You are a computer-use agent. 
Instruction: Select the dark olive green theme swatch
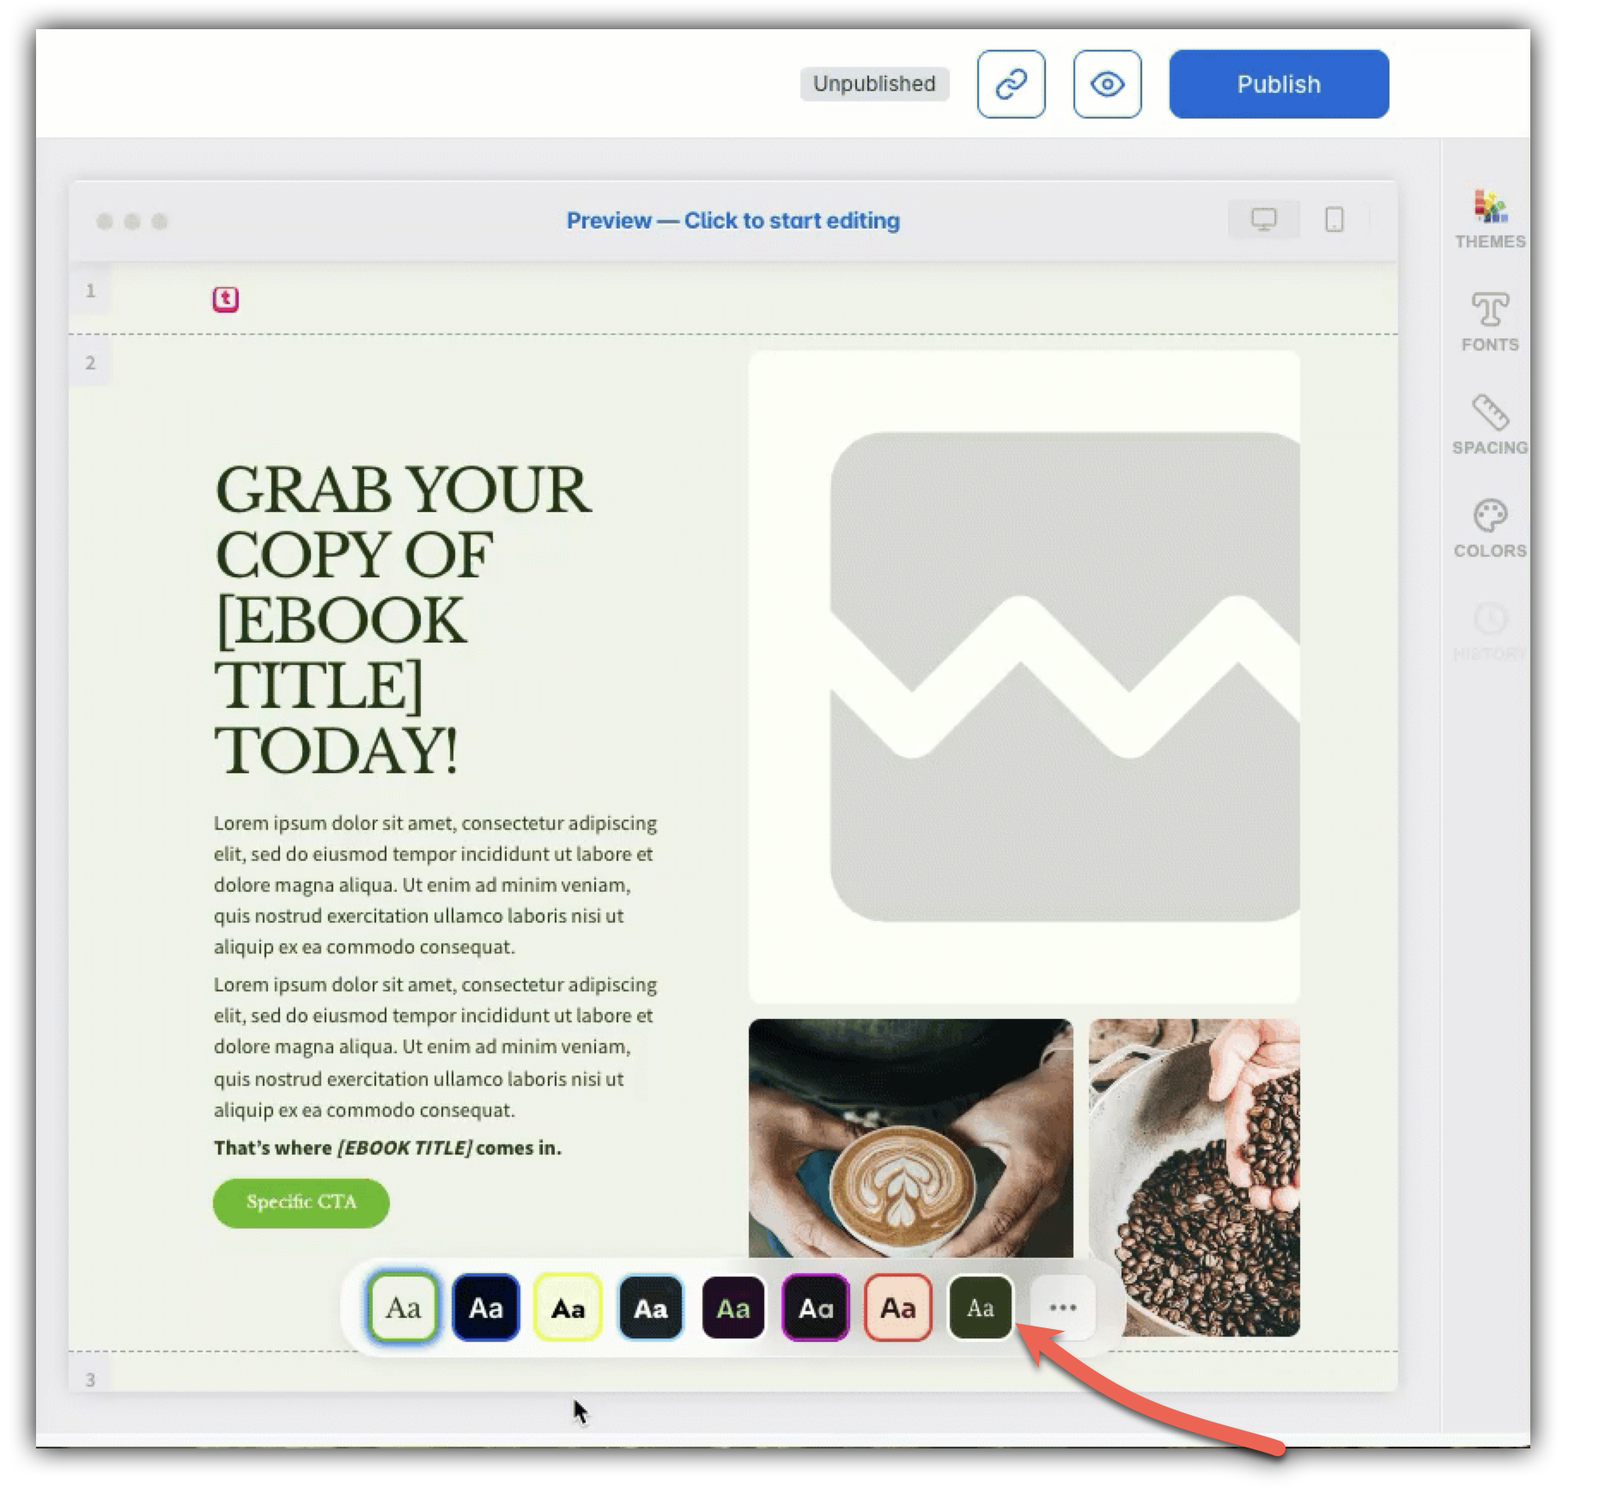click(x=980, y=1308)
